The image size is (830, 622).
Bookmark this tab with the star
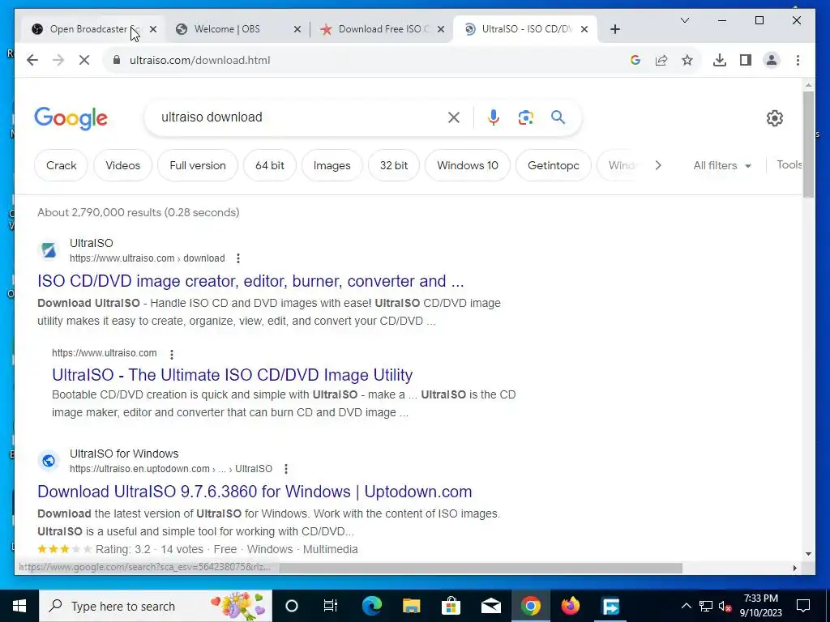[687, 60]
